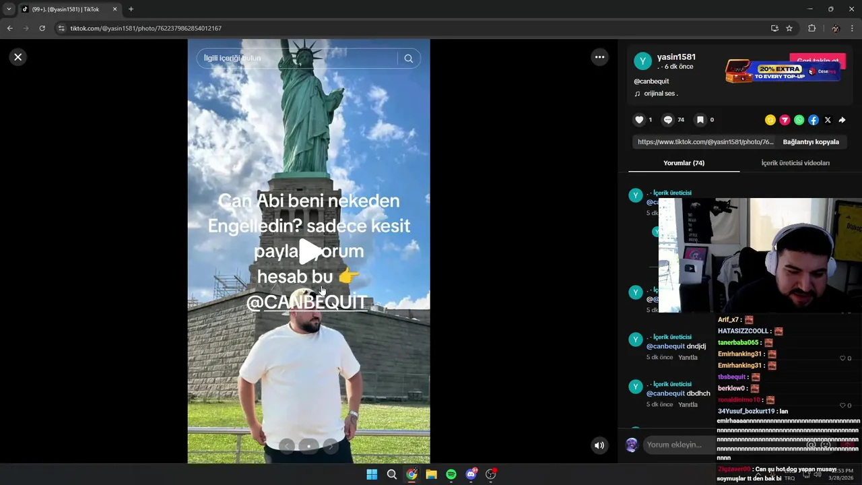This screenshot has width=862, height=485.
Task: Open Chrome extensions puzzle icon
Action: (811, 28)
